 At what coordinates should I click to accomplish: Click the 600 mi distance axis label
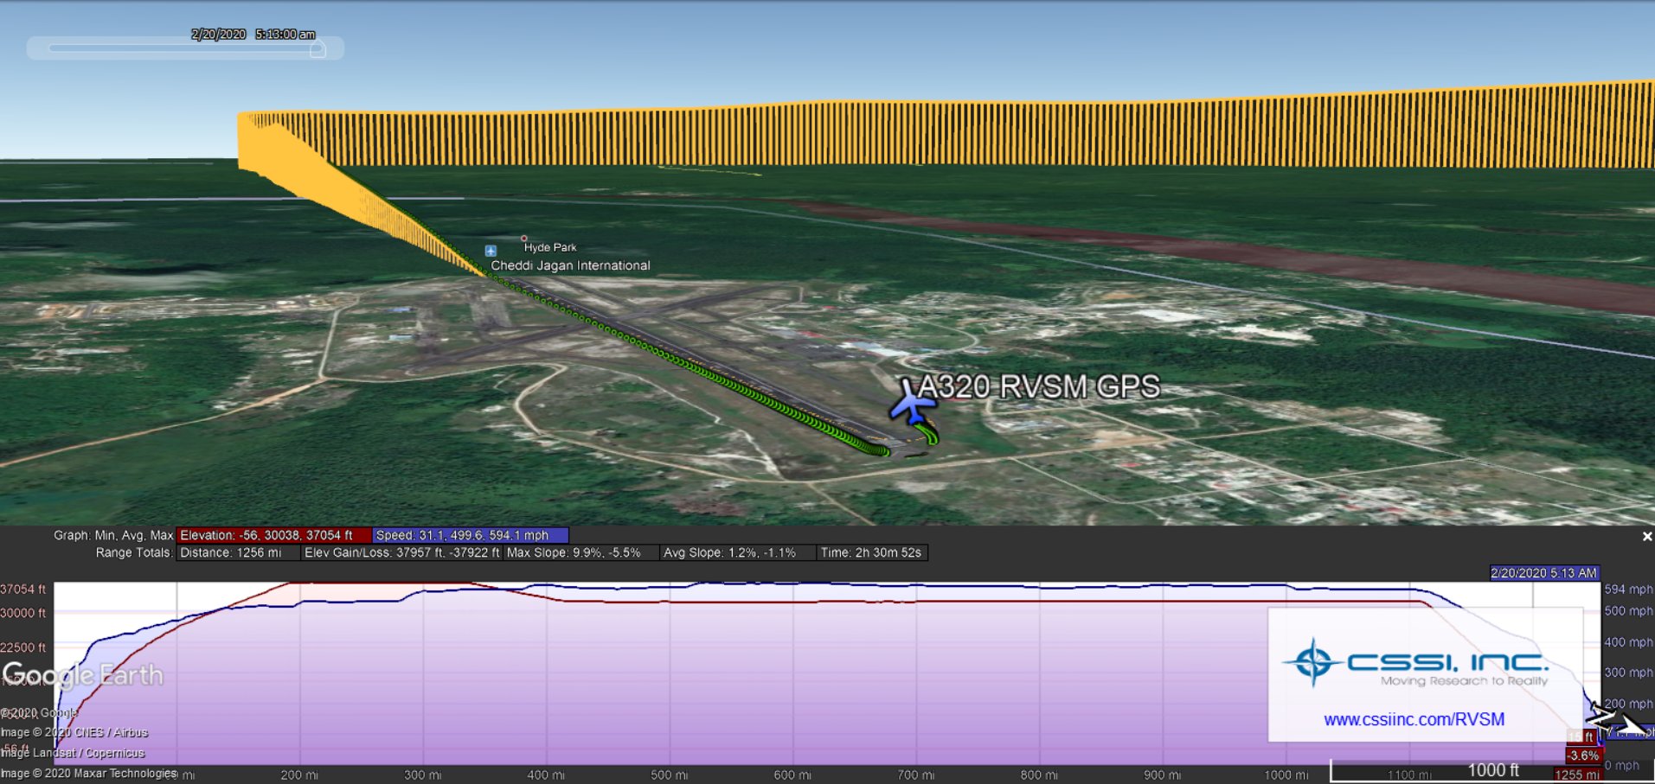pos(792,774)
